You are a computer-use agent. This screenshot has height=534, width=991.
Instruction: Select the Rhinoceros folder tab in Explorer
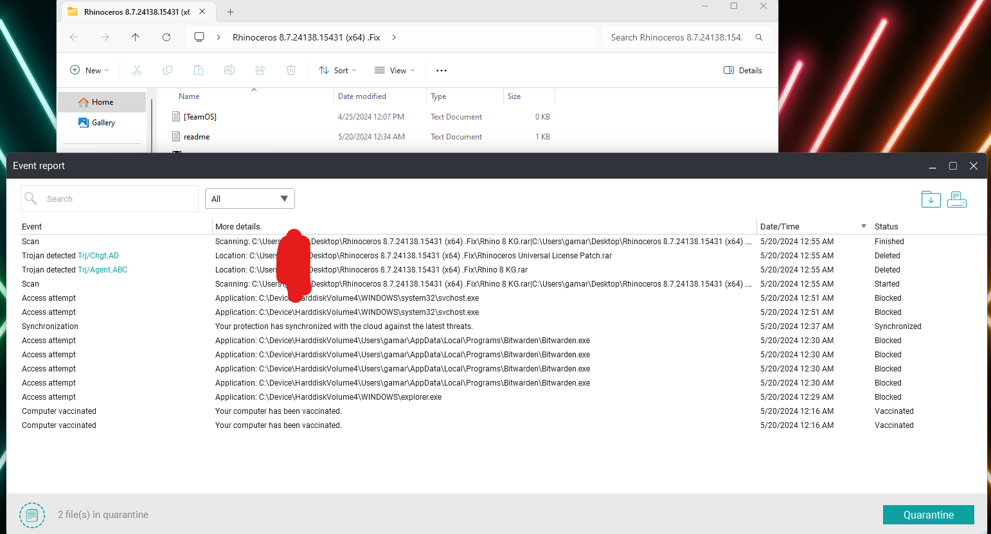click(x=138, y=12)
